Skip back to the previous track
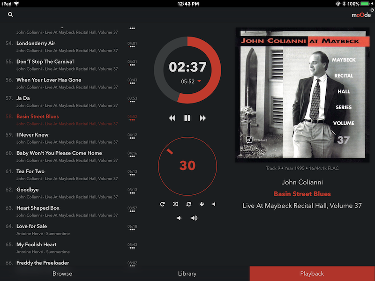This screenshot has height=281, width=375. click(x=172, y=118)
